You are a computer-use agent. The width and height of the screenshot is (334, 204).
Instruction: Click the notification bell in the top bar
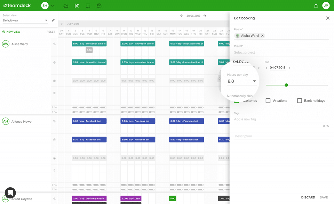[x=316, y=6]
